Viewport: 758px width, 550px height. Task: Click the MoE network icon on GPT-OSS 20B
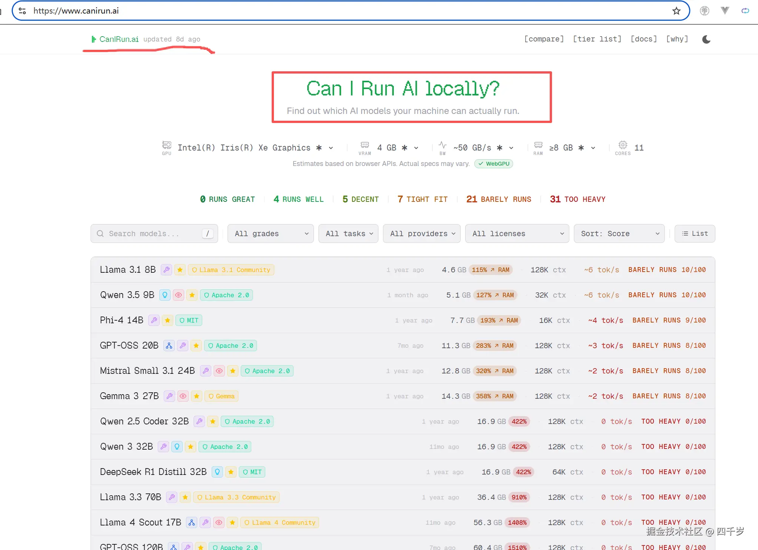(x=169, y=346)
